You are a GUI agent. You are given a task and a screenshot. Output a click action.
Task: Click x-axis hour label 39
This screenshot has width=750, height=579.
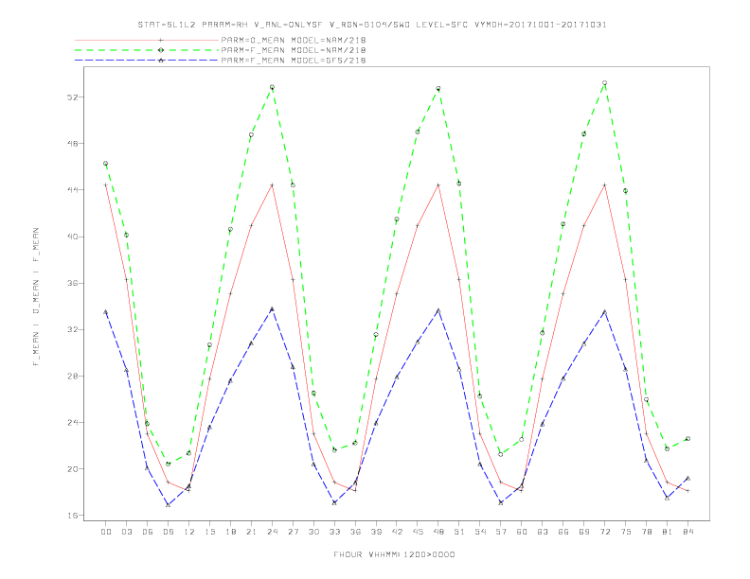pos(376,532)
